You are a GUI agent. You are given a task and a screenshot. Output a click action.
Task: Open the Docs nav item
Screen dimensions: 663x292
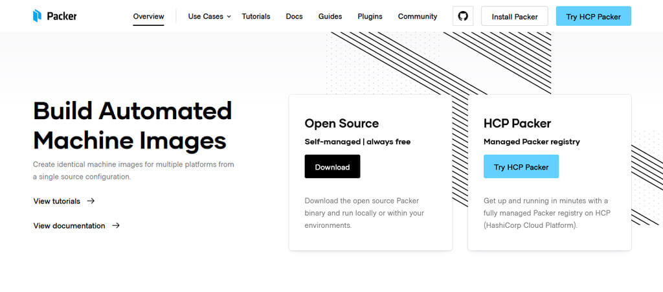click(x=295, y=16)
